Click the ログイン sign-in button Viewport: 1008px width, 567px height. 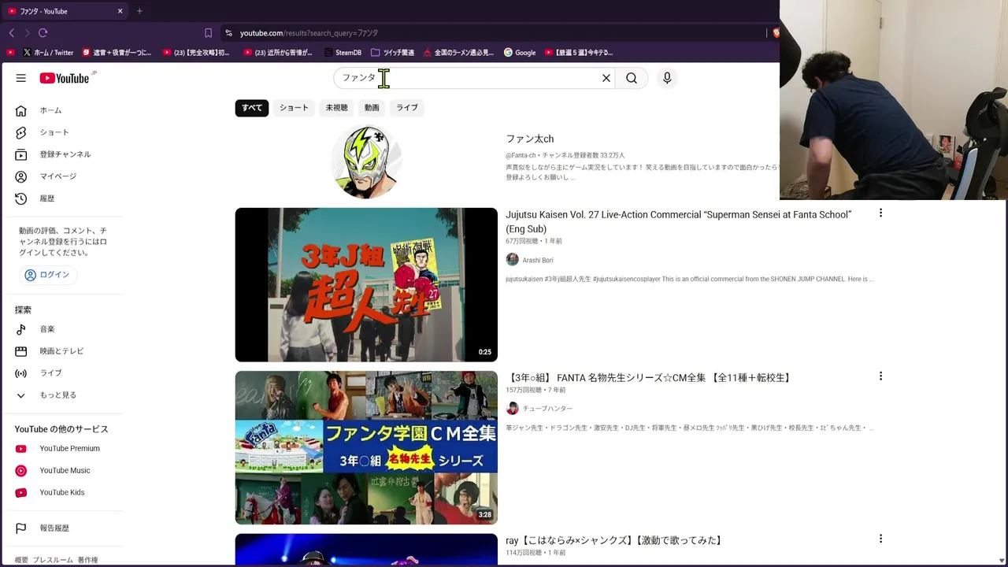pos(47,275)
